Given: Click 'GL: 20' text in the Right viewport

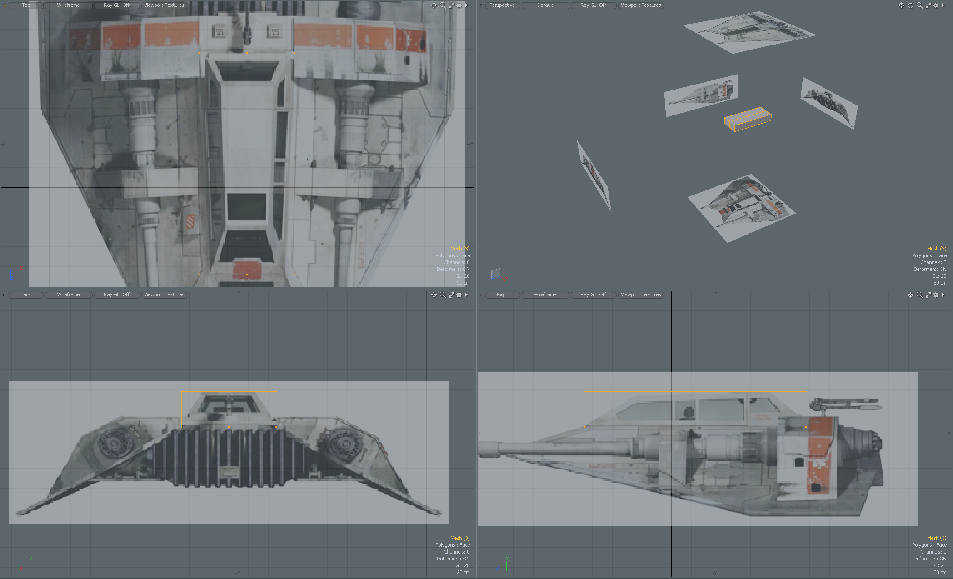Looking at the screenshot, I should (939, 565).
